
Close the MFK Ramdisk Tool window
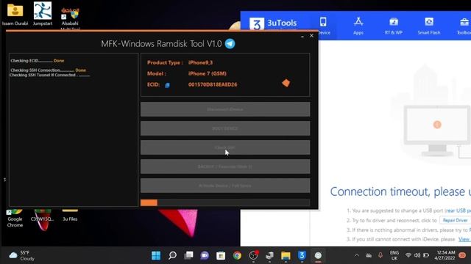311,36
